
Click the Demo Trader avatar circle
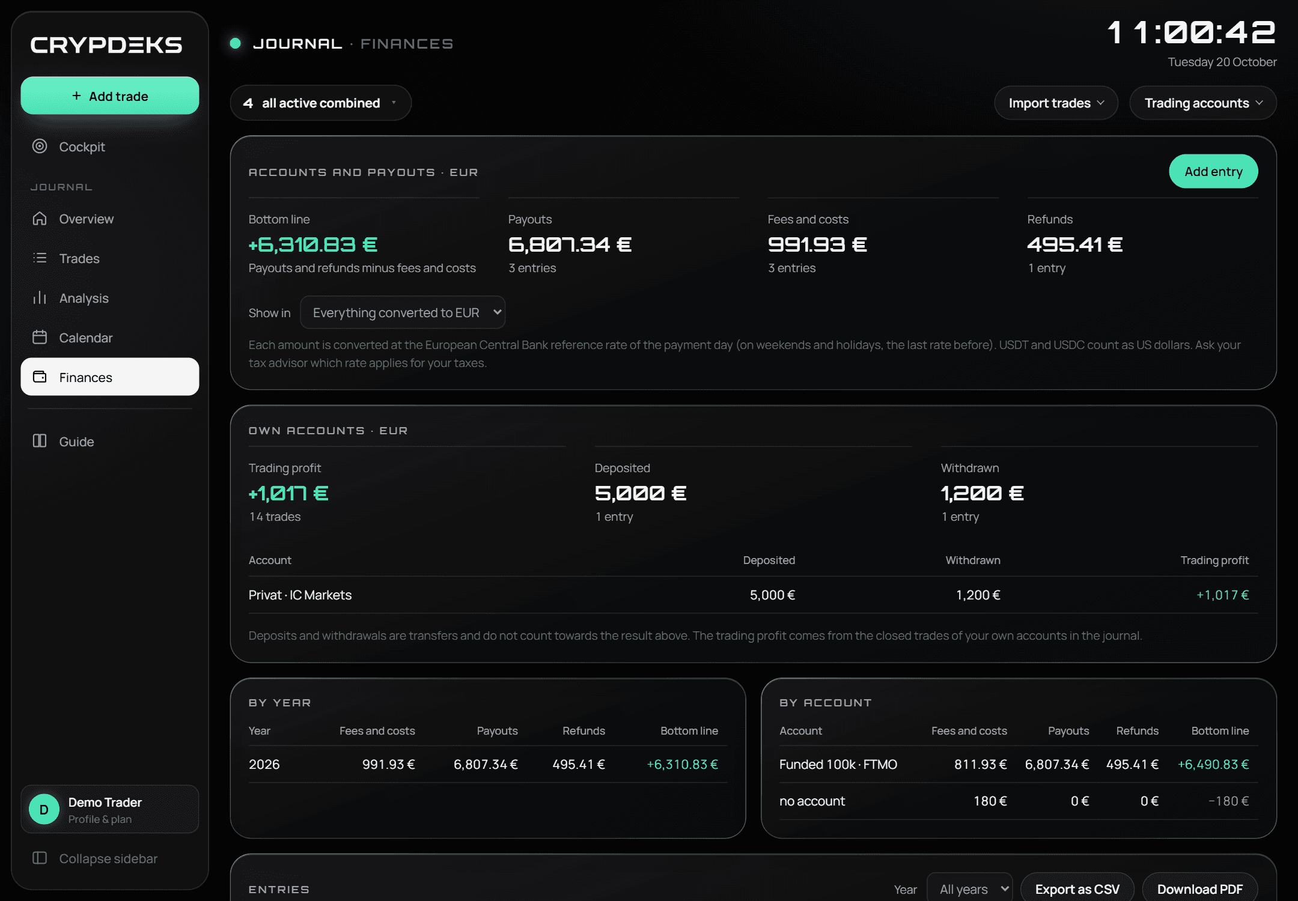tap(44, 810)
